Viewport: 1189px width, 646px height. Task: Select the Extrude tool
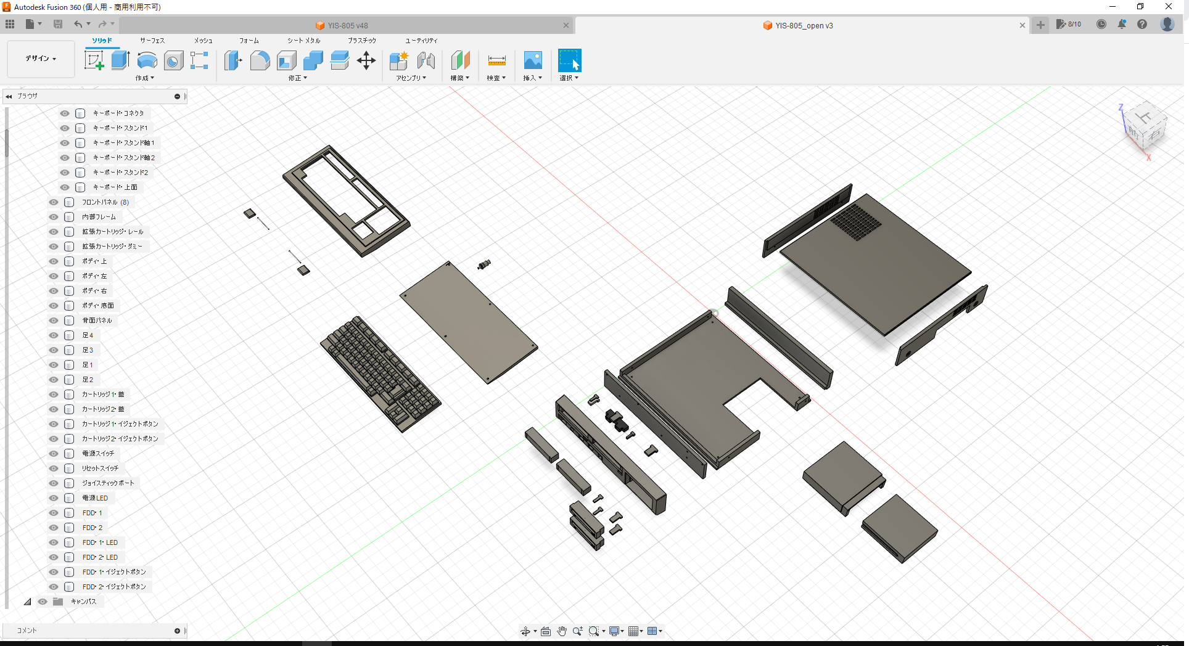point(119,60)
